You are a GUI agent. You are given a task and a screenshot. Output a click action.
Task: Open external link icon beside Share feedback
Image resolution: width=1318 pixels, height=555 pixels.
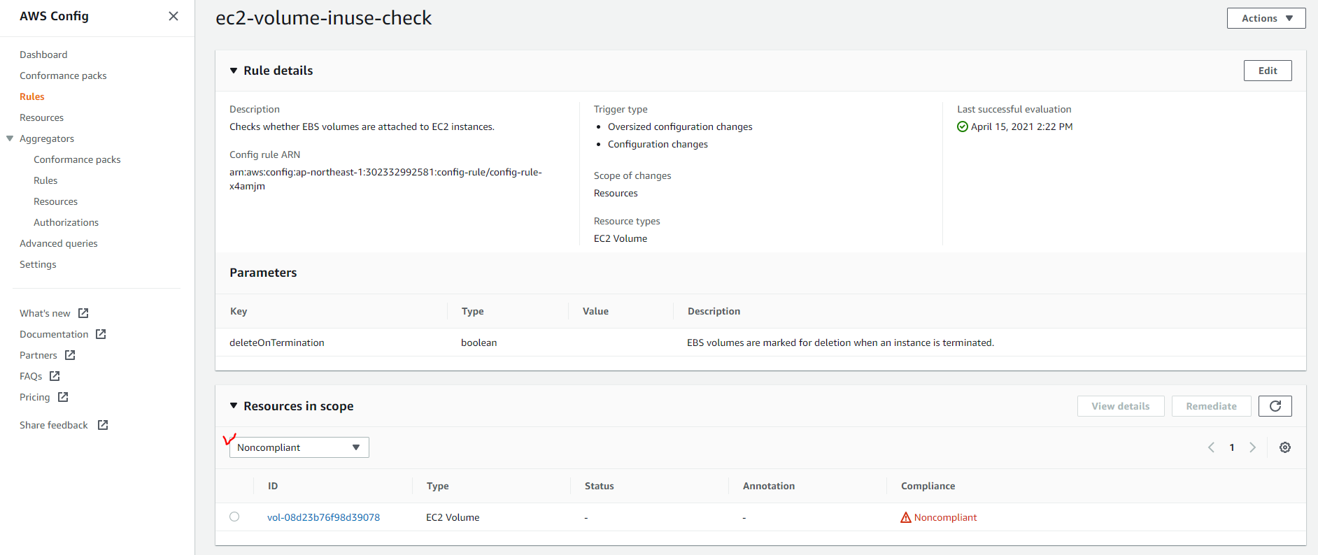pos(103,425)
